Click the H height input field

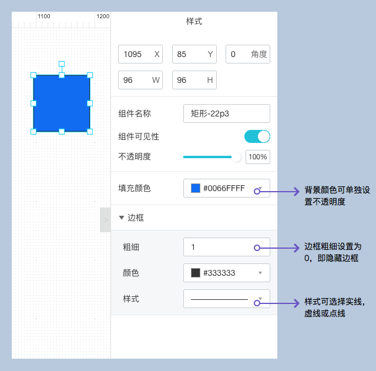coord(189,80)
